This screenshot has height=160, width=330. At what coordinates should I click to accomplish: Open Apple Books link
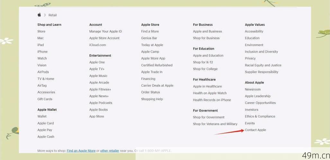[x=99, y=110]
